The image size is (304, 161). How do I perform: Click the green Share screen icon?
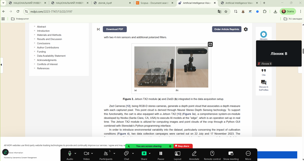[x=144, y=153]
